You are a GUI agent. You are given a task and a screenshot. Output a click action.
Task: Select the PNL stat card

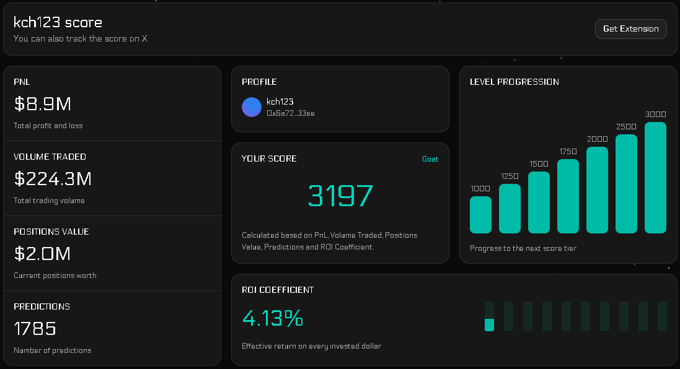pyautogui.click(x=112, y=102)
